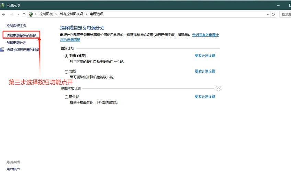Image resolution: width=291 pixels, height=172 pixels.
Task: Select 平衡 (推荐) power plan radio
Action: coord(66,56)
